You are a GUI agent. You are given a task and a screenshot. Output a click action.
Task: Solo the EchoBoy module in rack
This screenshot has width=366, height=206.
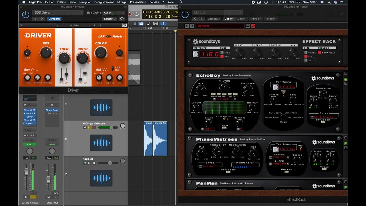pos(346,83)
